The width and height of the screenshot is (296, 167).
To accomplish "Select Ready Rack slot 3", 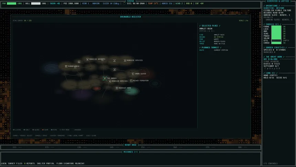I will click(82, 147).
